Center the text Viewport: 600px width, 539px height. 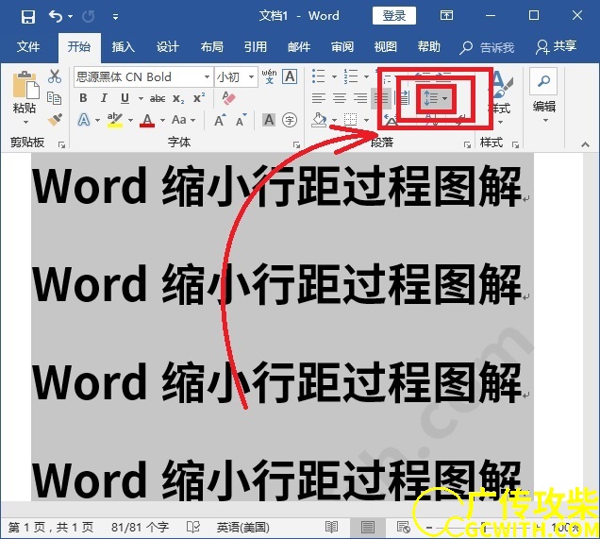point(340,98)
